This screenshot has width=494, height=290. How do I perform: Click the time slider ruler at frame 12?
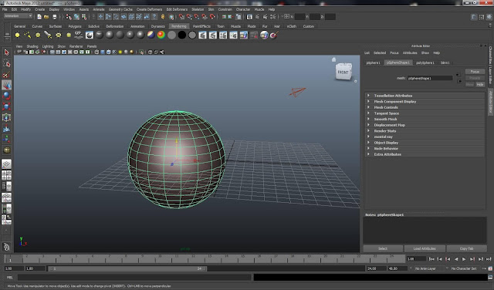coord(193,259)
